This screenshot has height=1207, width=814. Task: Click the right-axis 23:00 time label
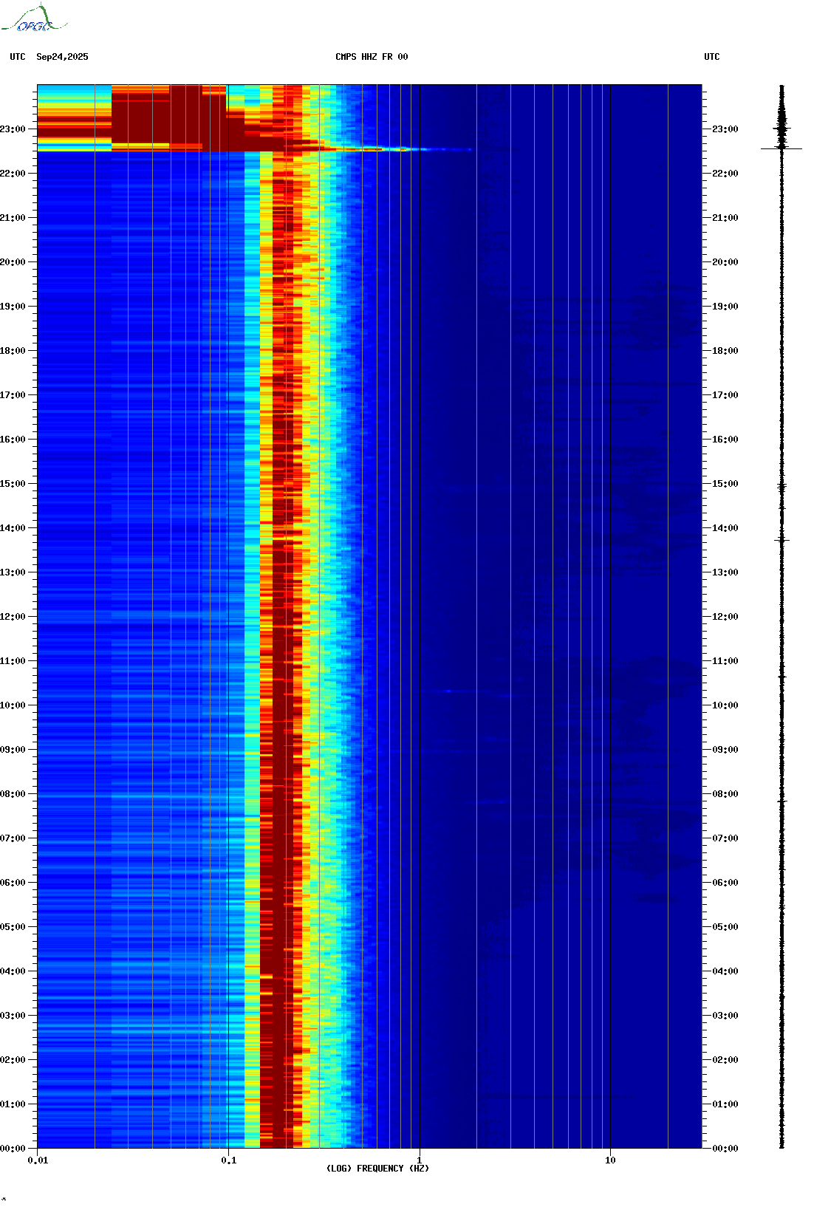click(725, 129)
